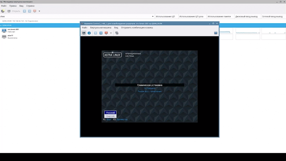Open the Виртуальная машина menu
The height and width of the screenshot is (161, 286).
click(101, 28)
